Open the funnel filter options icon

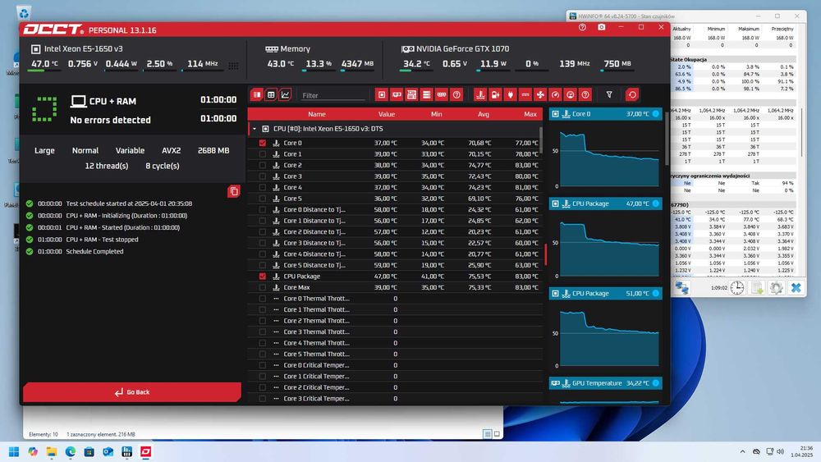[x=609, y=94]
